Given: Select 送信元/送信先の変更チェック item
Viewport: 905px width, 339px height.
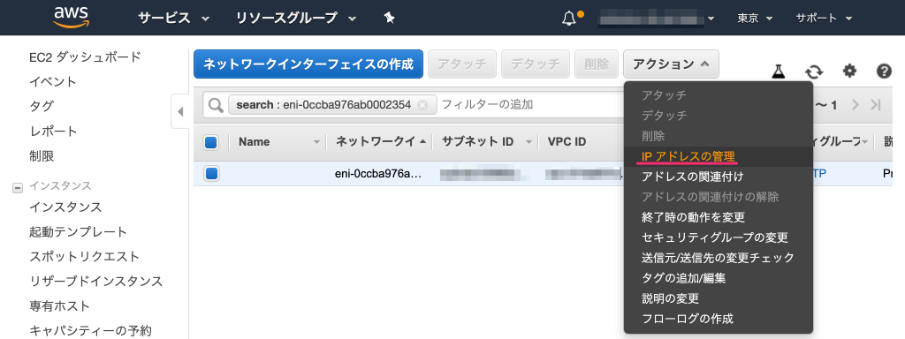Looking at the screenshot, I should pyautogui.click(x=718, y=258).
